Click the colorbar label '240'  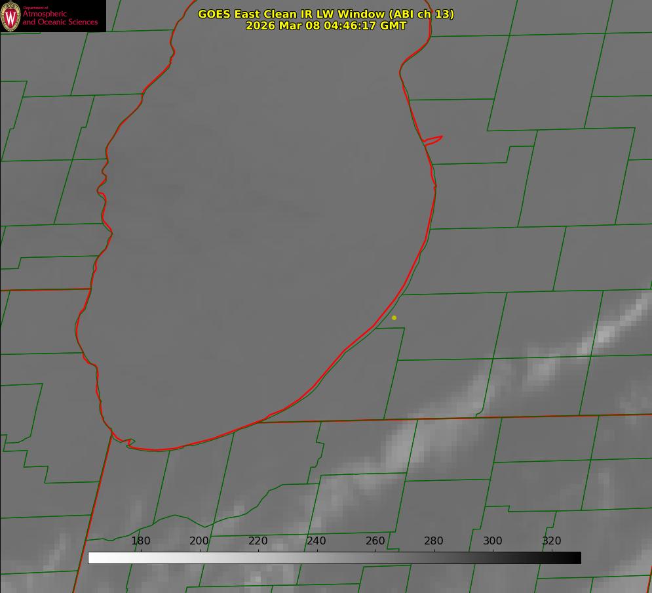pyautogui.click(x=316, y=541)
